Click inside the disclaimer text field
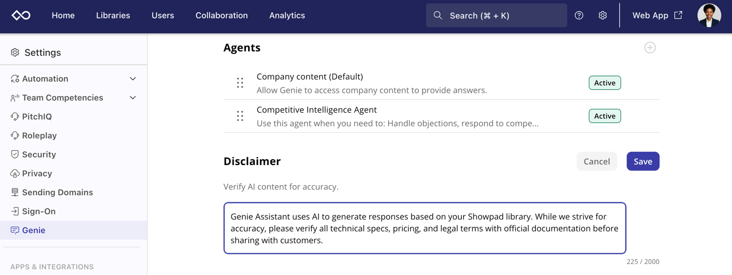Image resolution: width=732 pixels, height=275 pixels. point(424,228)
